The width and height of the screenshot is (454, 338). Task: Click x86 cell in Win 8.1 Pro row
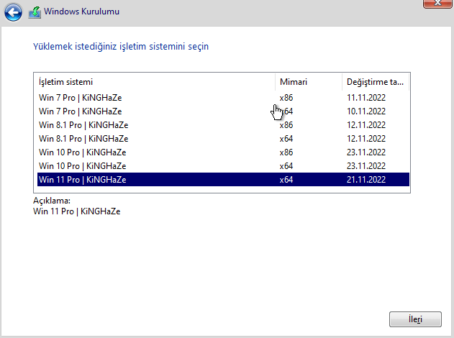point(286,125)
